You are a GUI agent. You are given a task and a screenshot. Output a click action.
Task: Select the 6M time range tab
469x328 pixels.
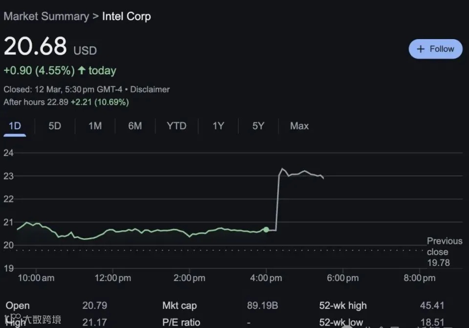pos(135,126)
